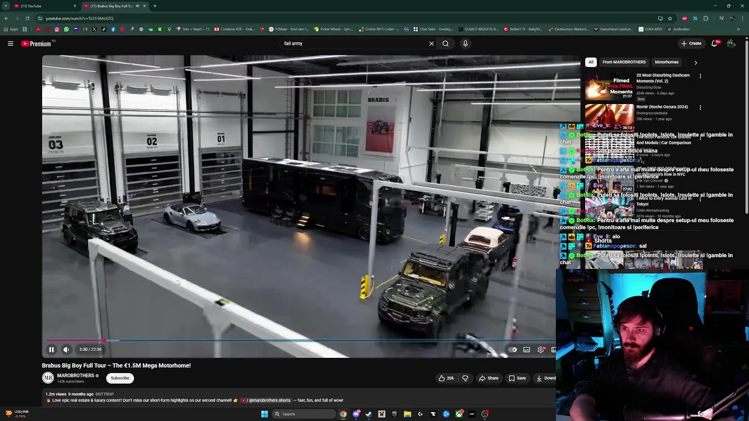Screen dimensions: 749x421
Task: Mute the Brabus tab using its speaker icon
Action: (x=138, y=6)
